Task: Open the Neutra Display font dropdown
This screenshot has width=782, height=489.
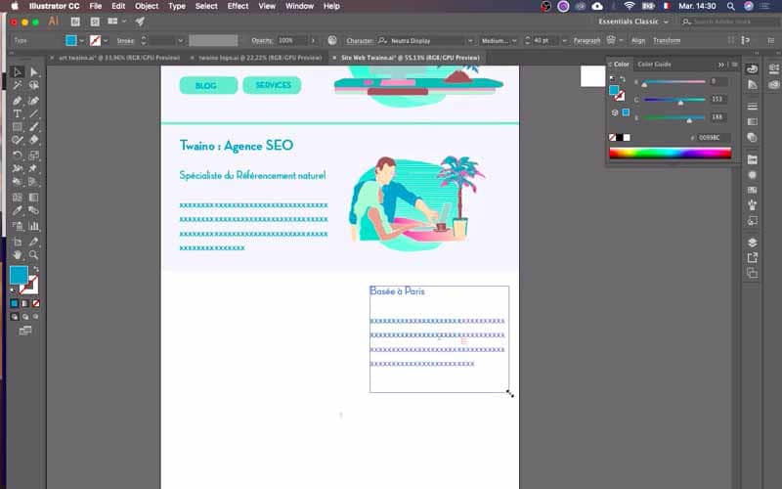Action: (x=470, y=40)
